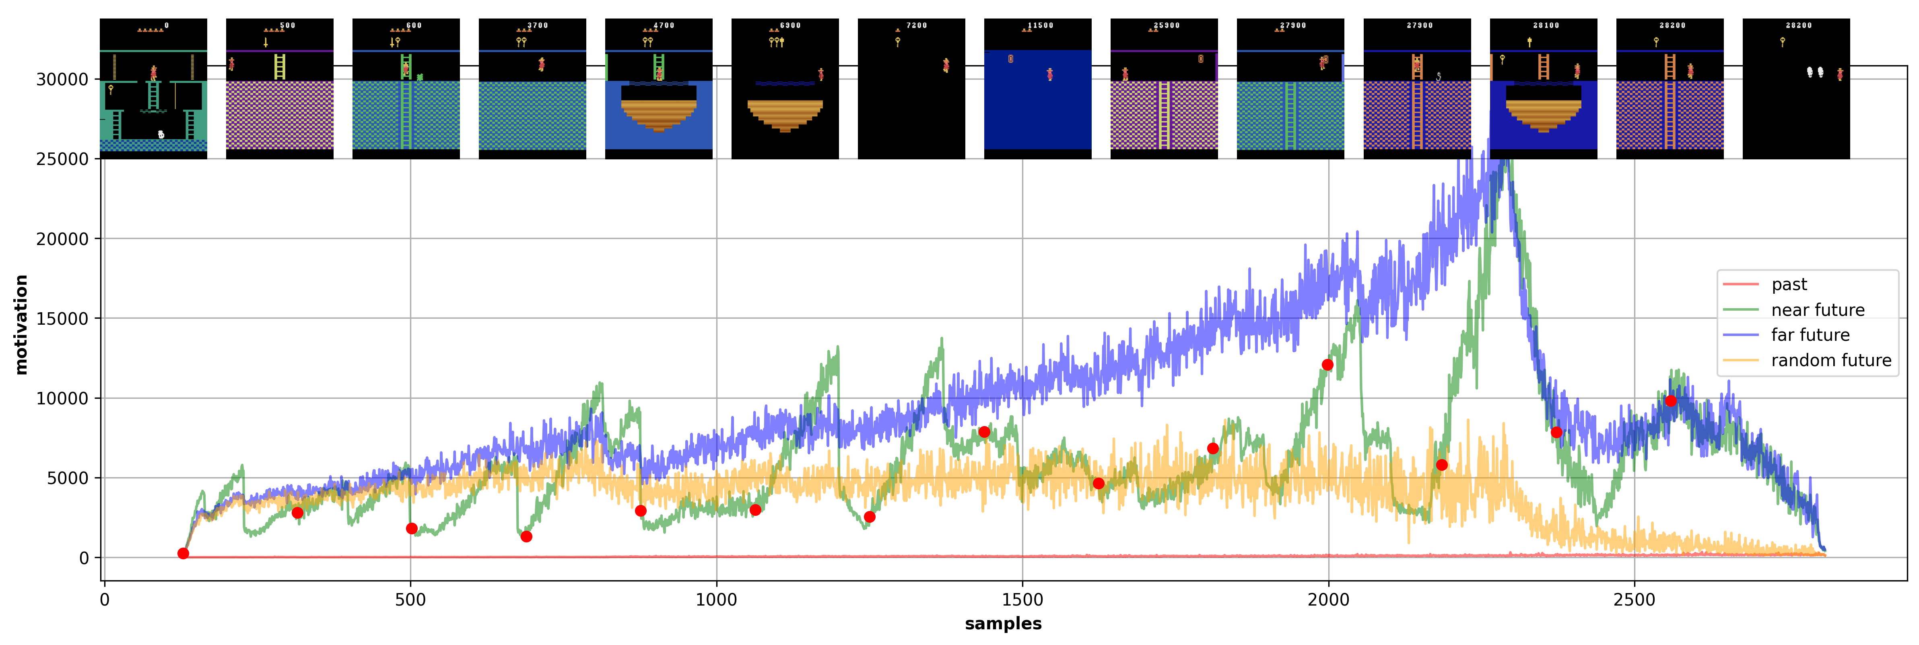Click the 'samples' x-axis label
Viewport: 1919px width, 645px height.
1003,624
